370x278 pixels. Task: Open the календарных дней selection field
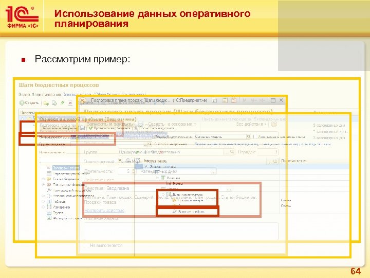(178, 171)
